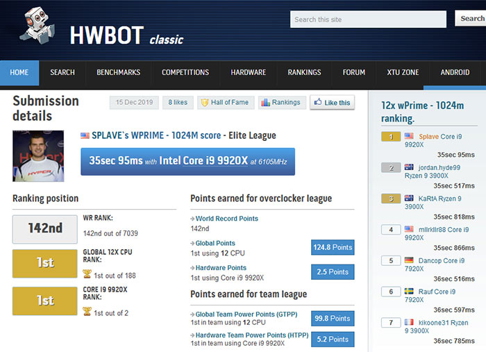Click the Swedish flag next to Rauf
The width and height of the screenshot is (486, 352).
tap(409, 292)
